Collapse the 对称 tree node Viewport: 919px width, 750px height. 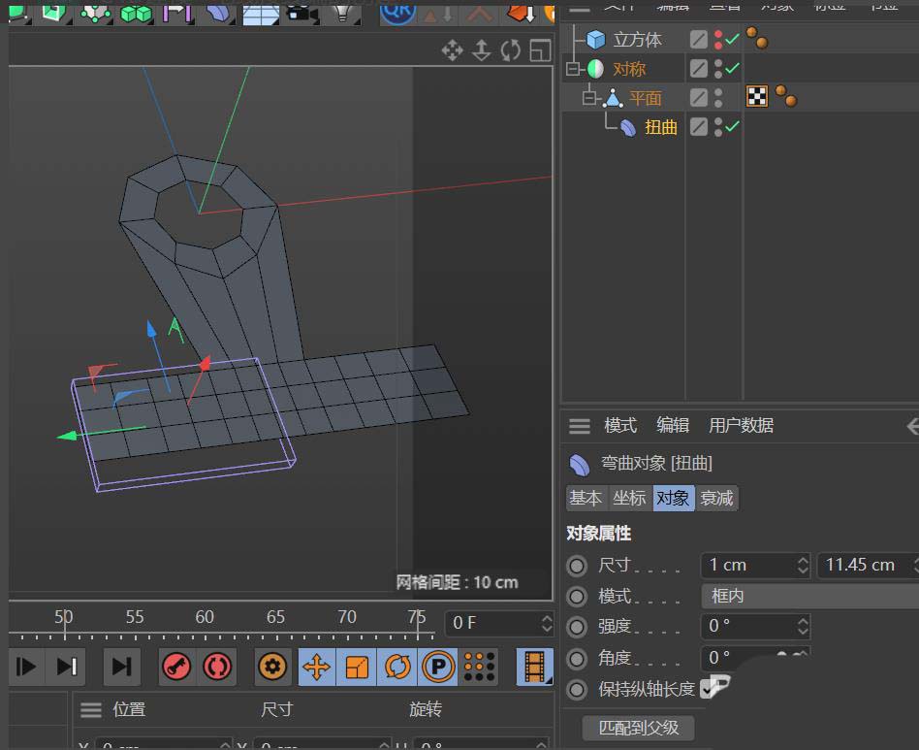pos(573,69)
